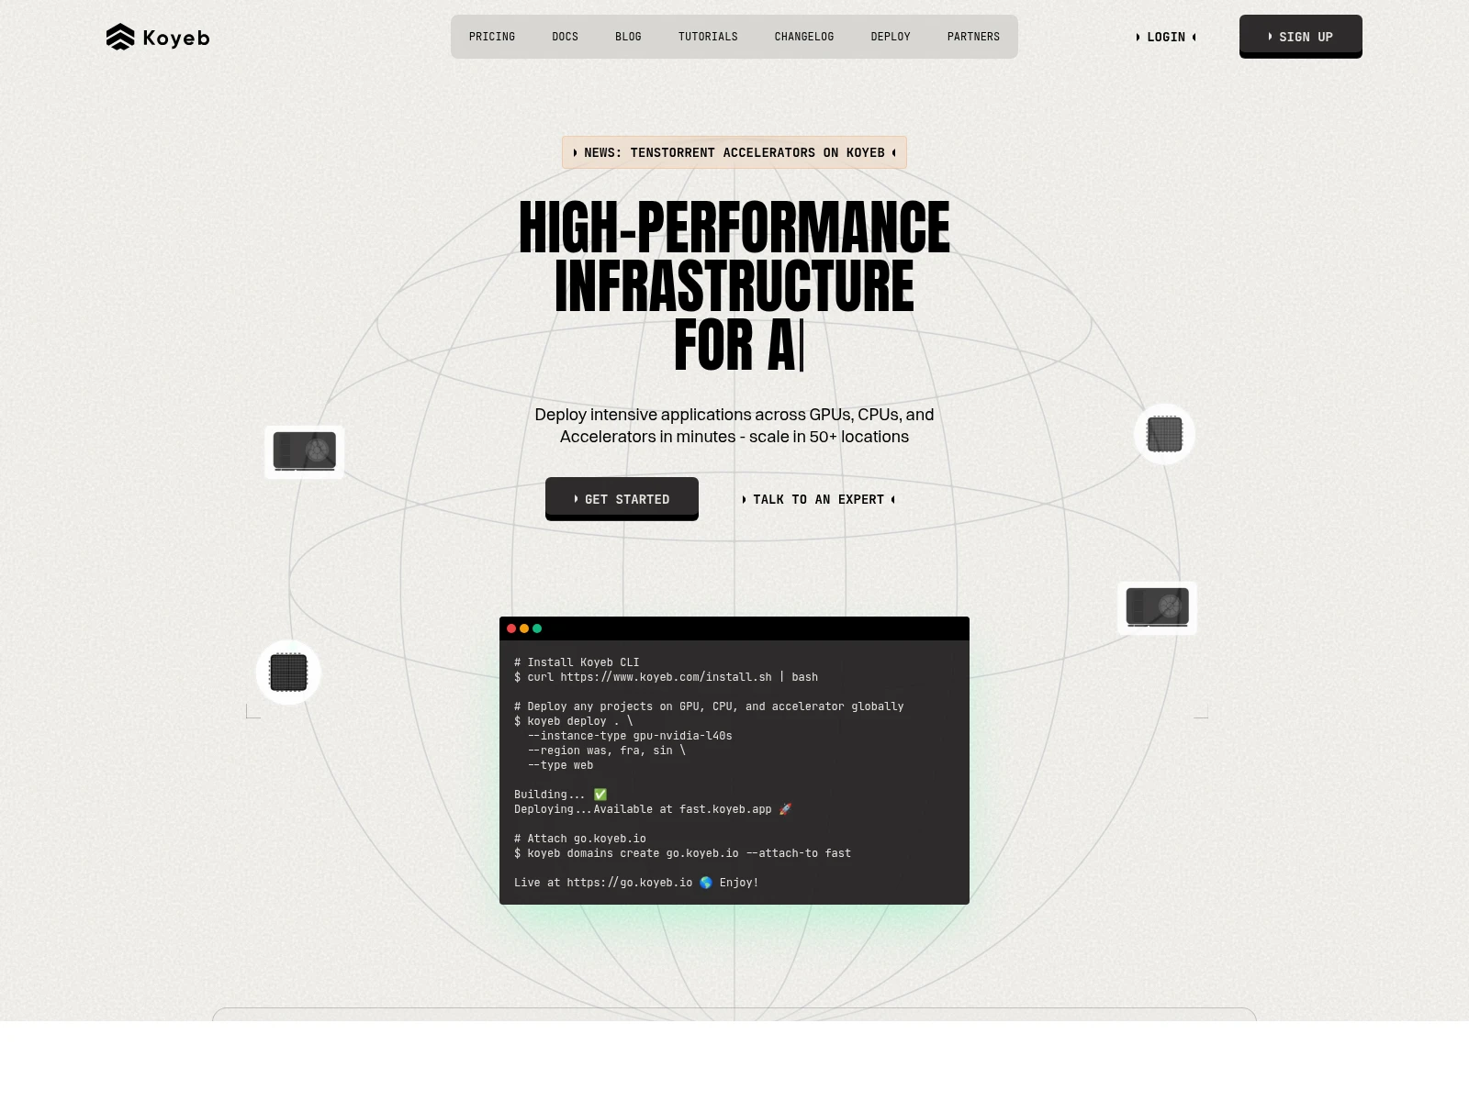Click the GPU hardware icon on the right side

(x=1157, y=607)
